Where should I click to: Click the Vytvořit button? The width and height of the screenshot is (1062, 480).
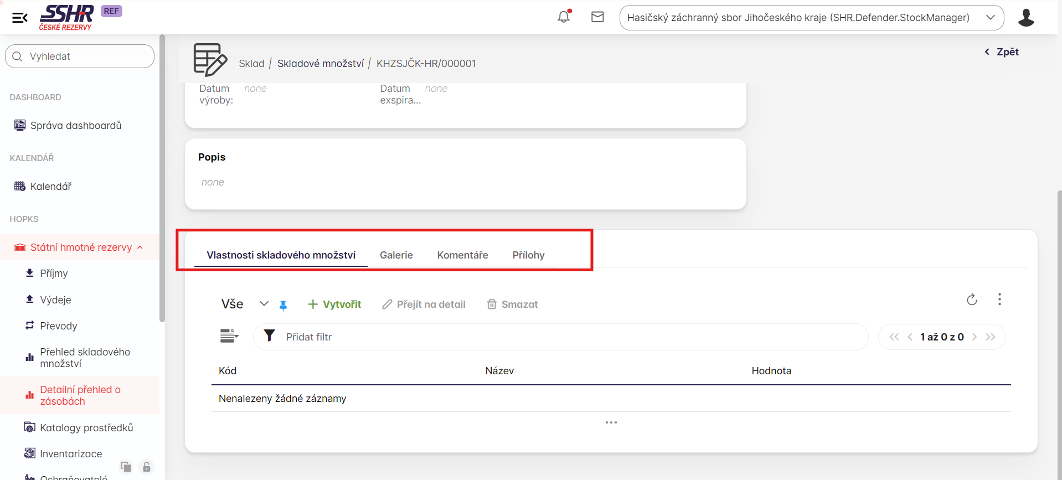[x=334, y=304]
